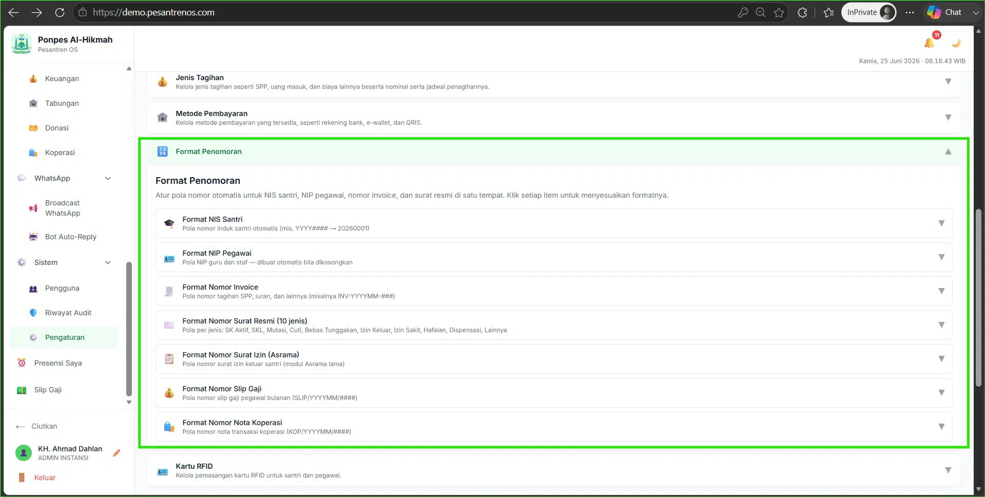This screenshot has width=985, height=497.
Task: Go forward with the browser forward arrow
Action: point(36,12)
